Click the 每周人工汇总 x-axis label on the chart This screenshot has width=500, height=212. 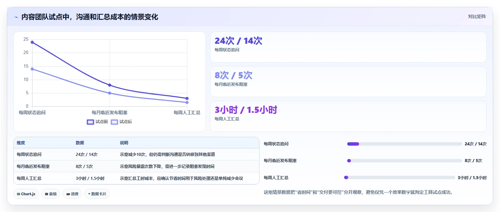(x=187, y=112)
